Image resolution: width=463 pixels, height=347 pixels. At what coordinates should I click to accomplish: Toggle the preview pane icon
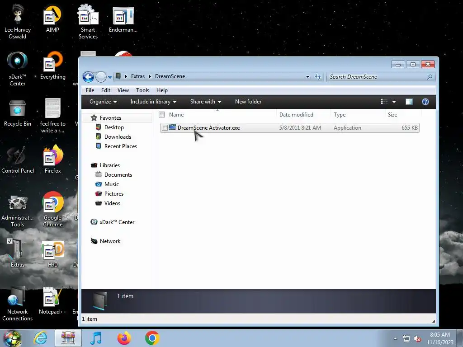(x=409, y=102)
